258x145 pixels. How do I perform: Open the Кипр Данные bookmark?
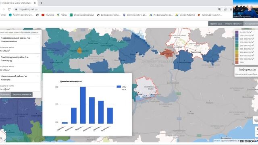tap(210, 15)
